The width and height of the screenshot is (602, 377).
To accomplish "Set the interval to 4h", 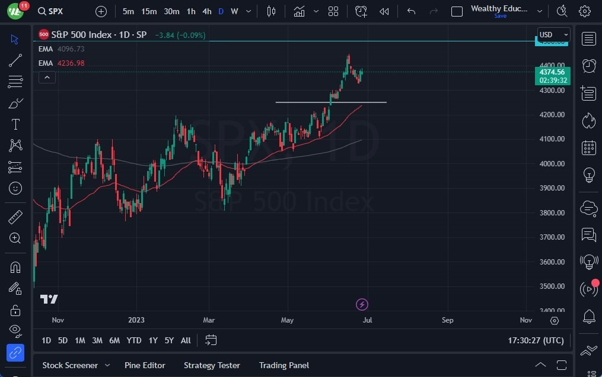I will pyautogui.click(x=206, y=11).
